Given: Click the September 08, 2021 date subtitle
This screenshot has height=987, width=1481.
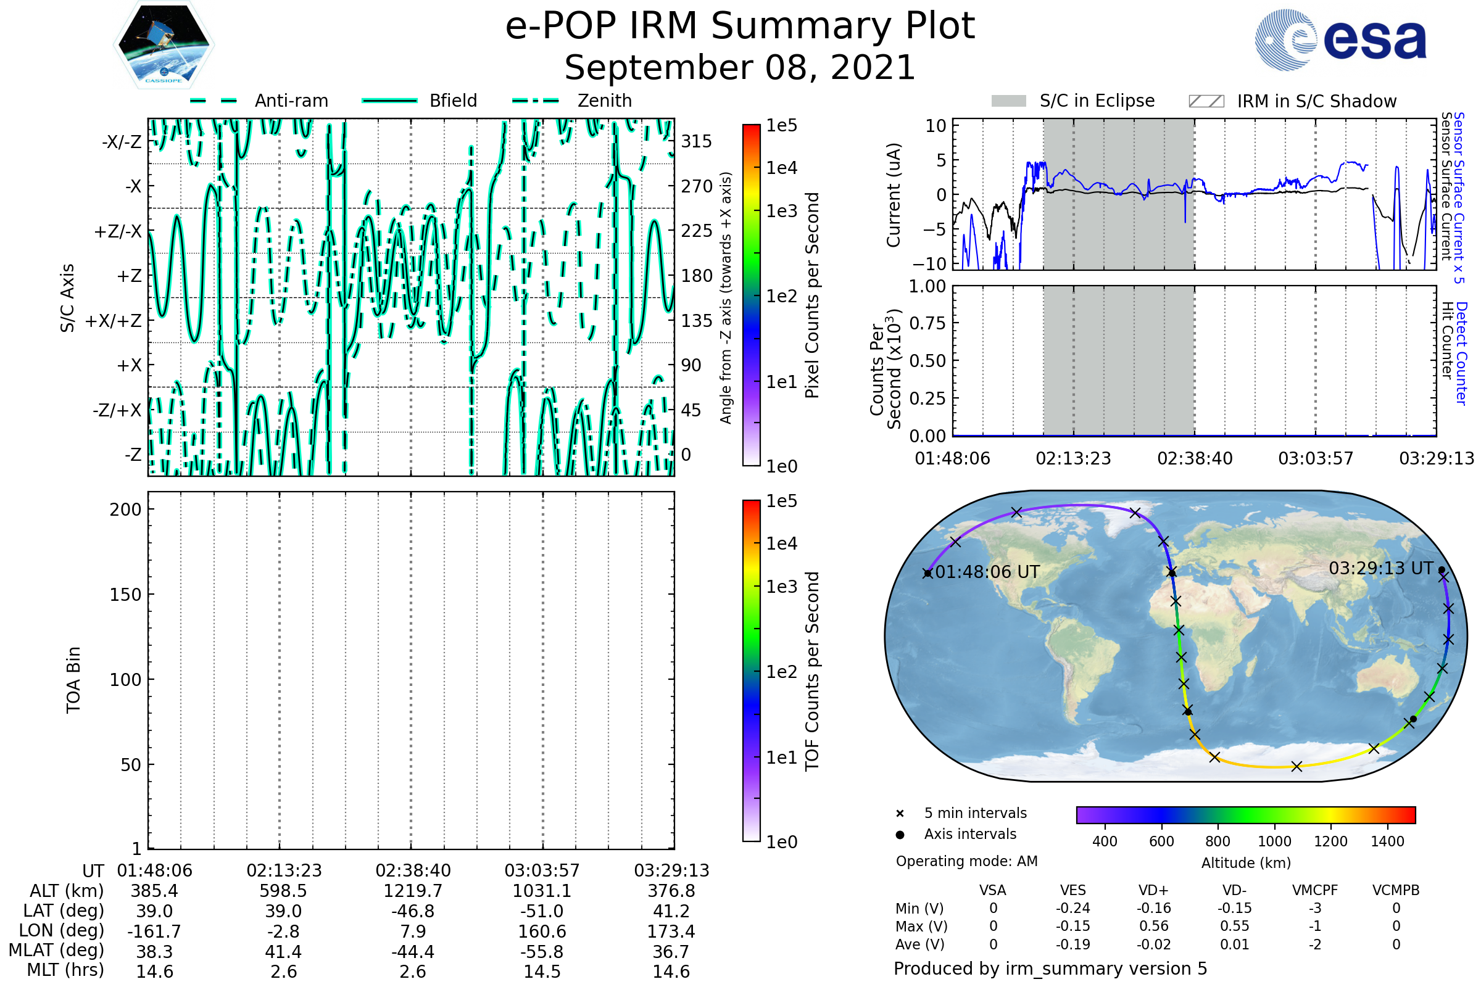Looking at the screenshot, I should [x=740, y=68].
